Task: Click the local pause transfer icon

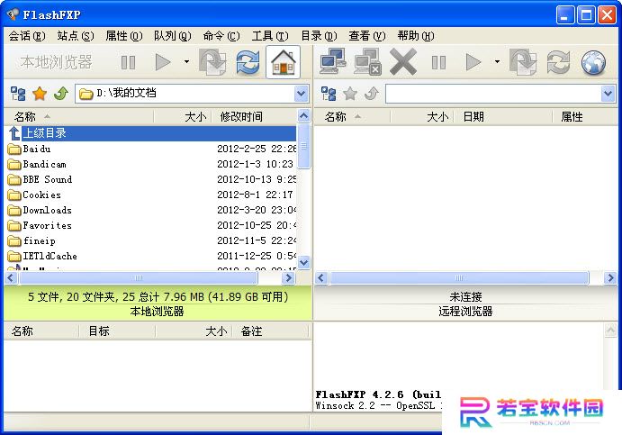Action: tap(128, 62)
